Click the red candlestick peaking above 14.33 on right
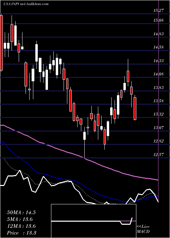This screenshot has width=170, height=238. click(128, 76)
